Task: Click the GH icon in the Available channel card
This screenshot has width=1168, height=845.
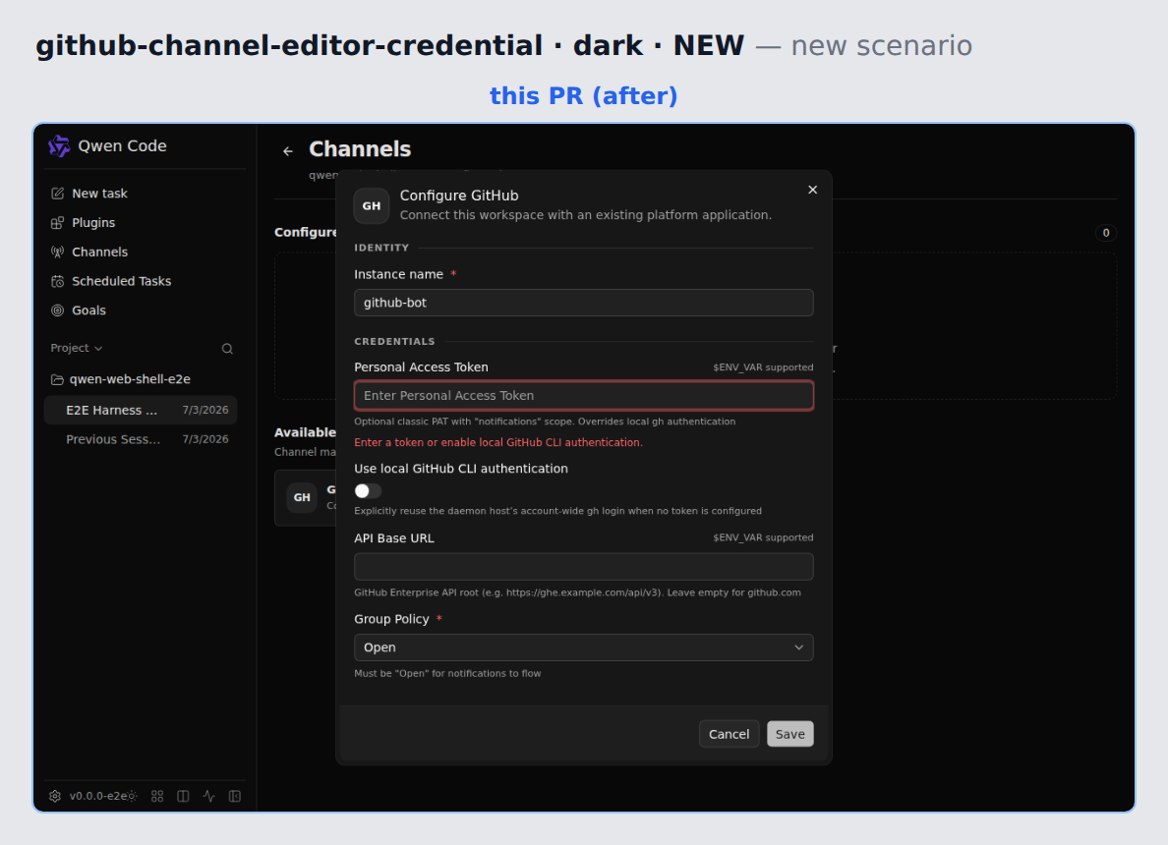Action: coord(302,497)
